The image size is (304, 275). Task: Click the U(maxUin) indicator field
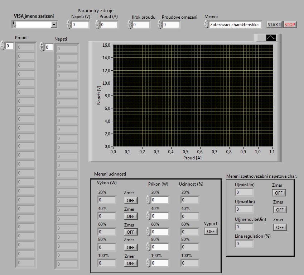(x=244, y=209)
